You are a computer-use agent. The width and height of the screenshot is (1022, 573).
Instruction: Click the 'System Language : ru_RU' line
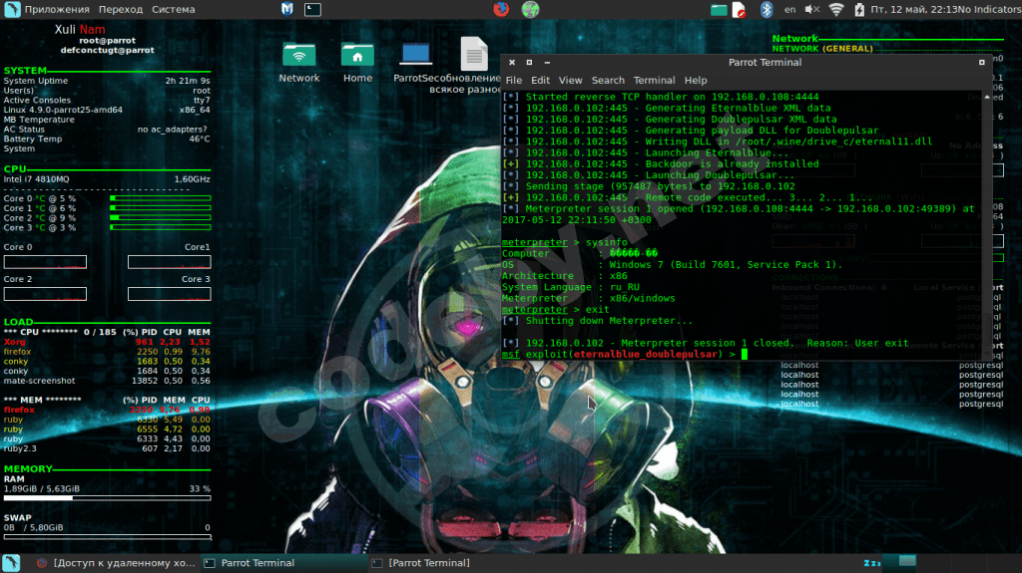click(x=570, y=287)
